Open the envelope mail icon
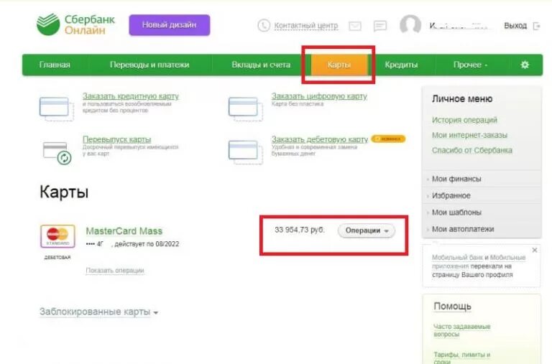Viewport: 552px width, 364px height. click(355, 26)
